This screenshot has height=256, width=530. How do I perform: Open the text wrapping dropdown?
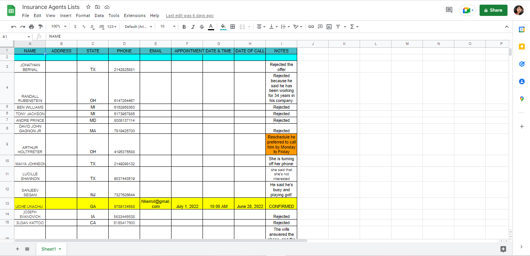(286, 27)
